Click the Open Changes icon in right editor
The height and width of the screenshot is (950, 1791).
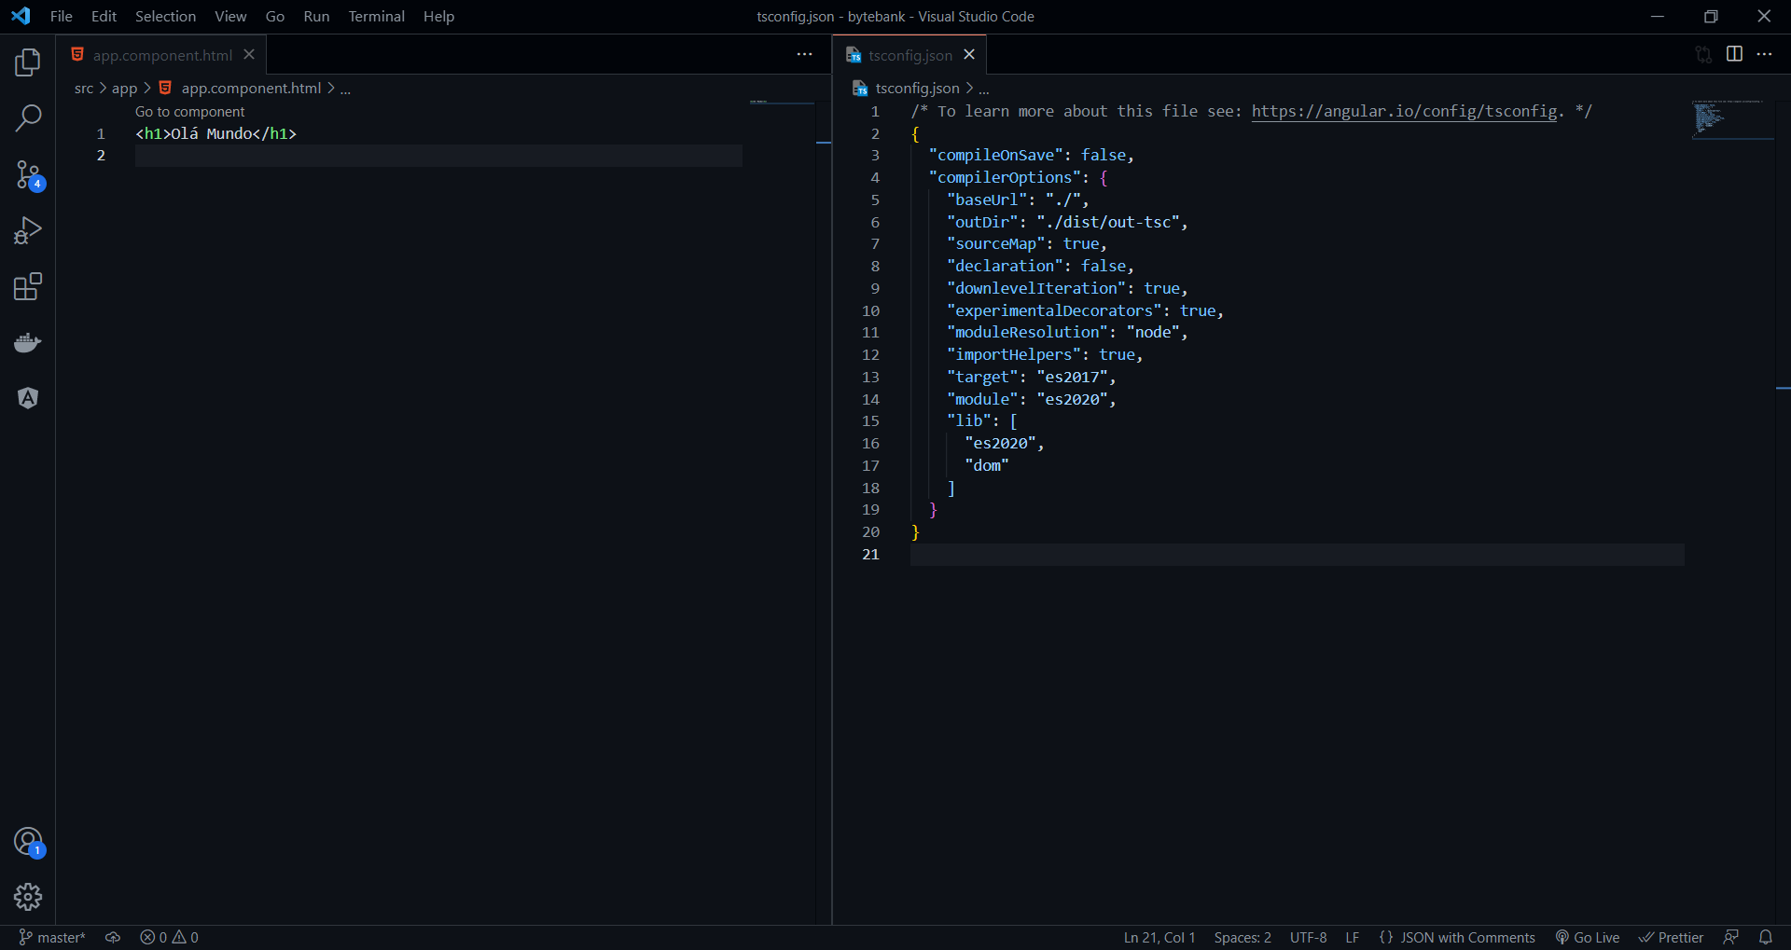1703,55
